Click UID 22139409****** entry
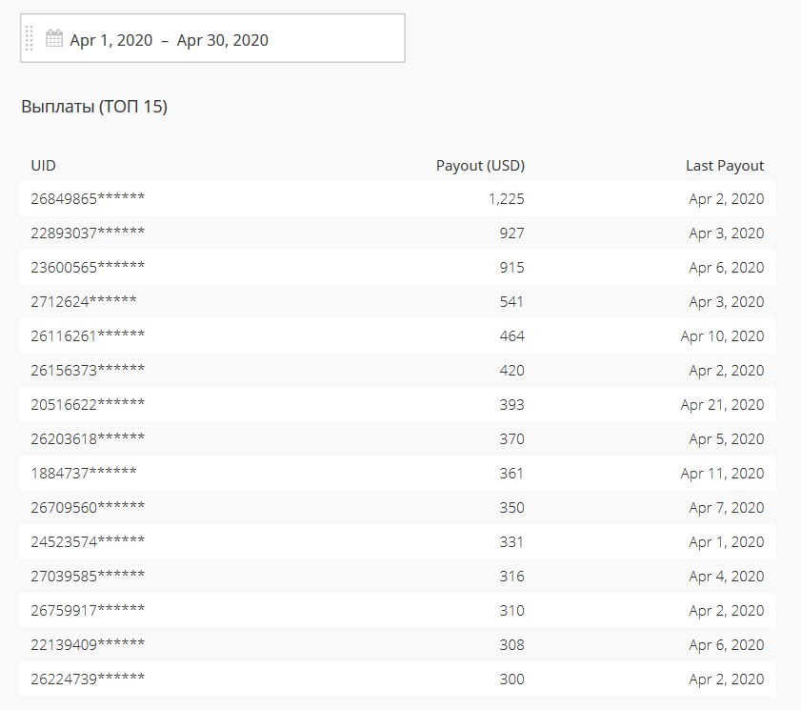 (x=88, y=645)
